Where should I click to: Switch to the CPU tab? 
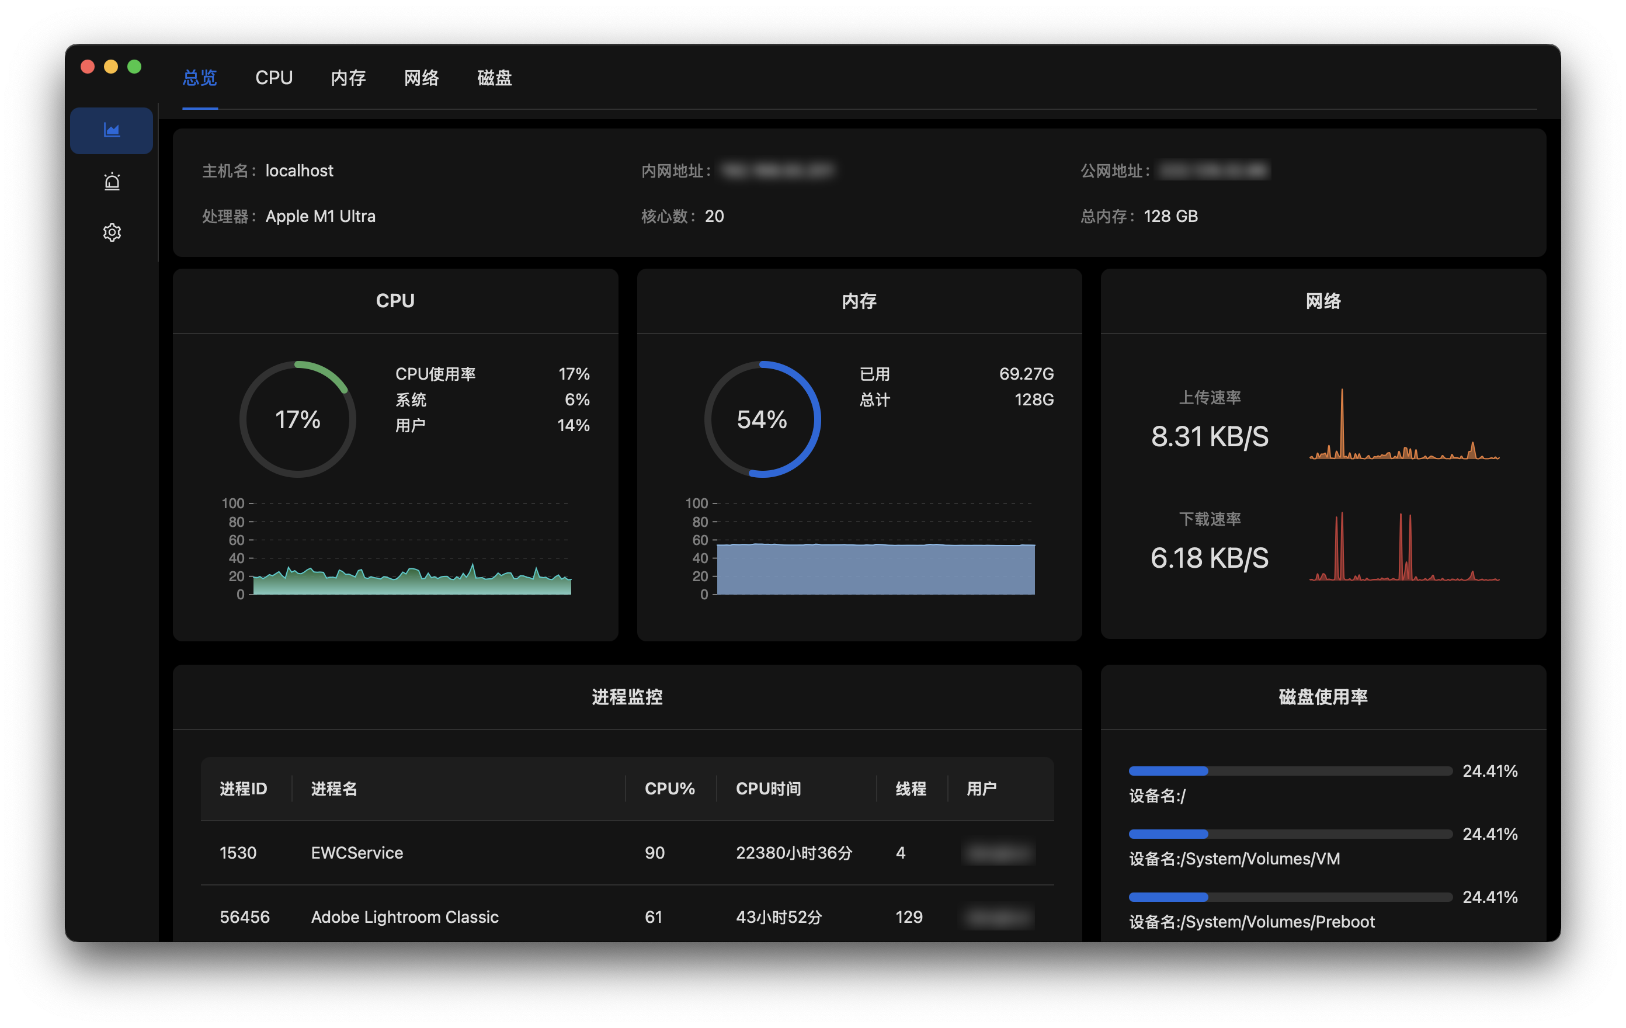[x=273, y=78]
